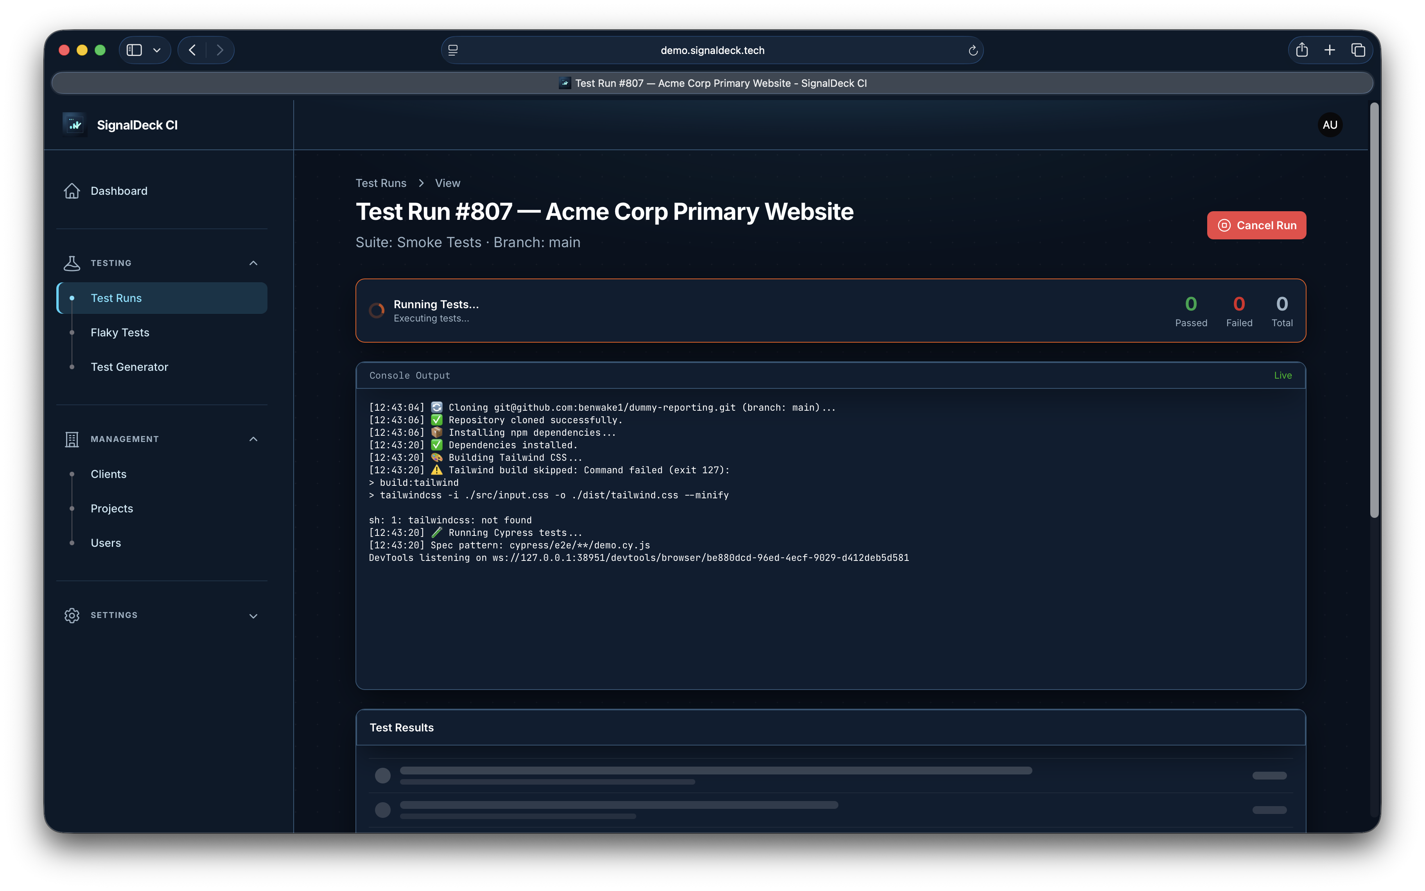The image size is (1425, 891).
Task: Click the Running Tests... status text
Action: click(436, 304)
